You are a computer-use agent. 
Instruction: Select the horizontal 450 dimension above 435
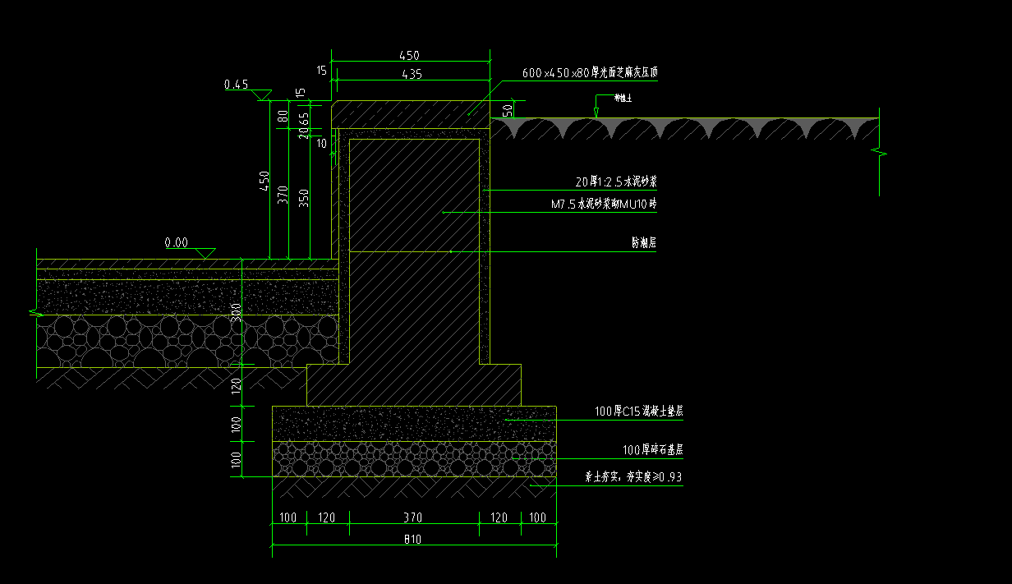point(409,56)
